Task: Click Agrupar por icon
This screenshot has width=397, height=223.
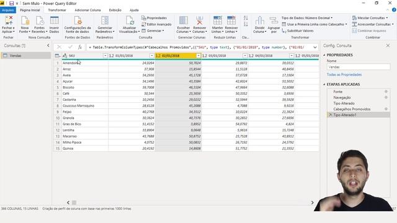Action: [x=274, y=20]
